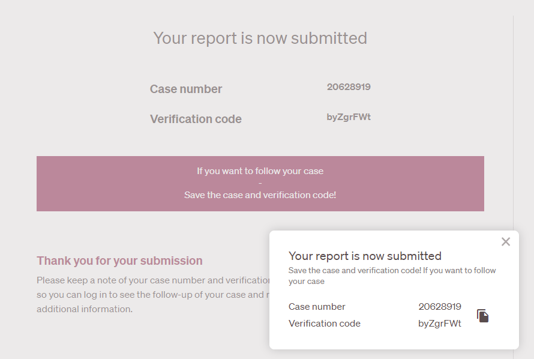Select the bold 'Verification code' label on main page

click(196, 119)
